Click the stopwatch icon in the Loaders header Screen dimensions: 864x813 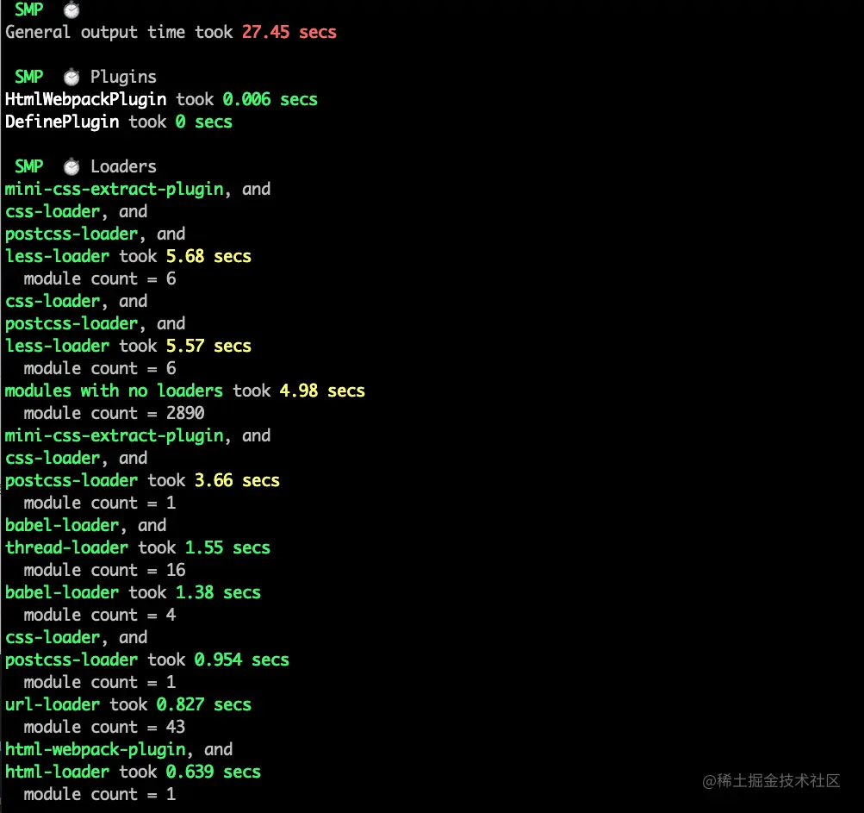[x=71, y=166]
